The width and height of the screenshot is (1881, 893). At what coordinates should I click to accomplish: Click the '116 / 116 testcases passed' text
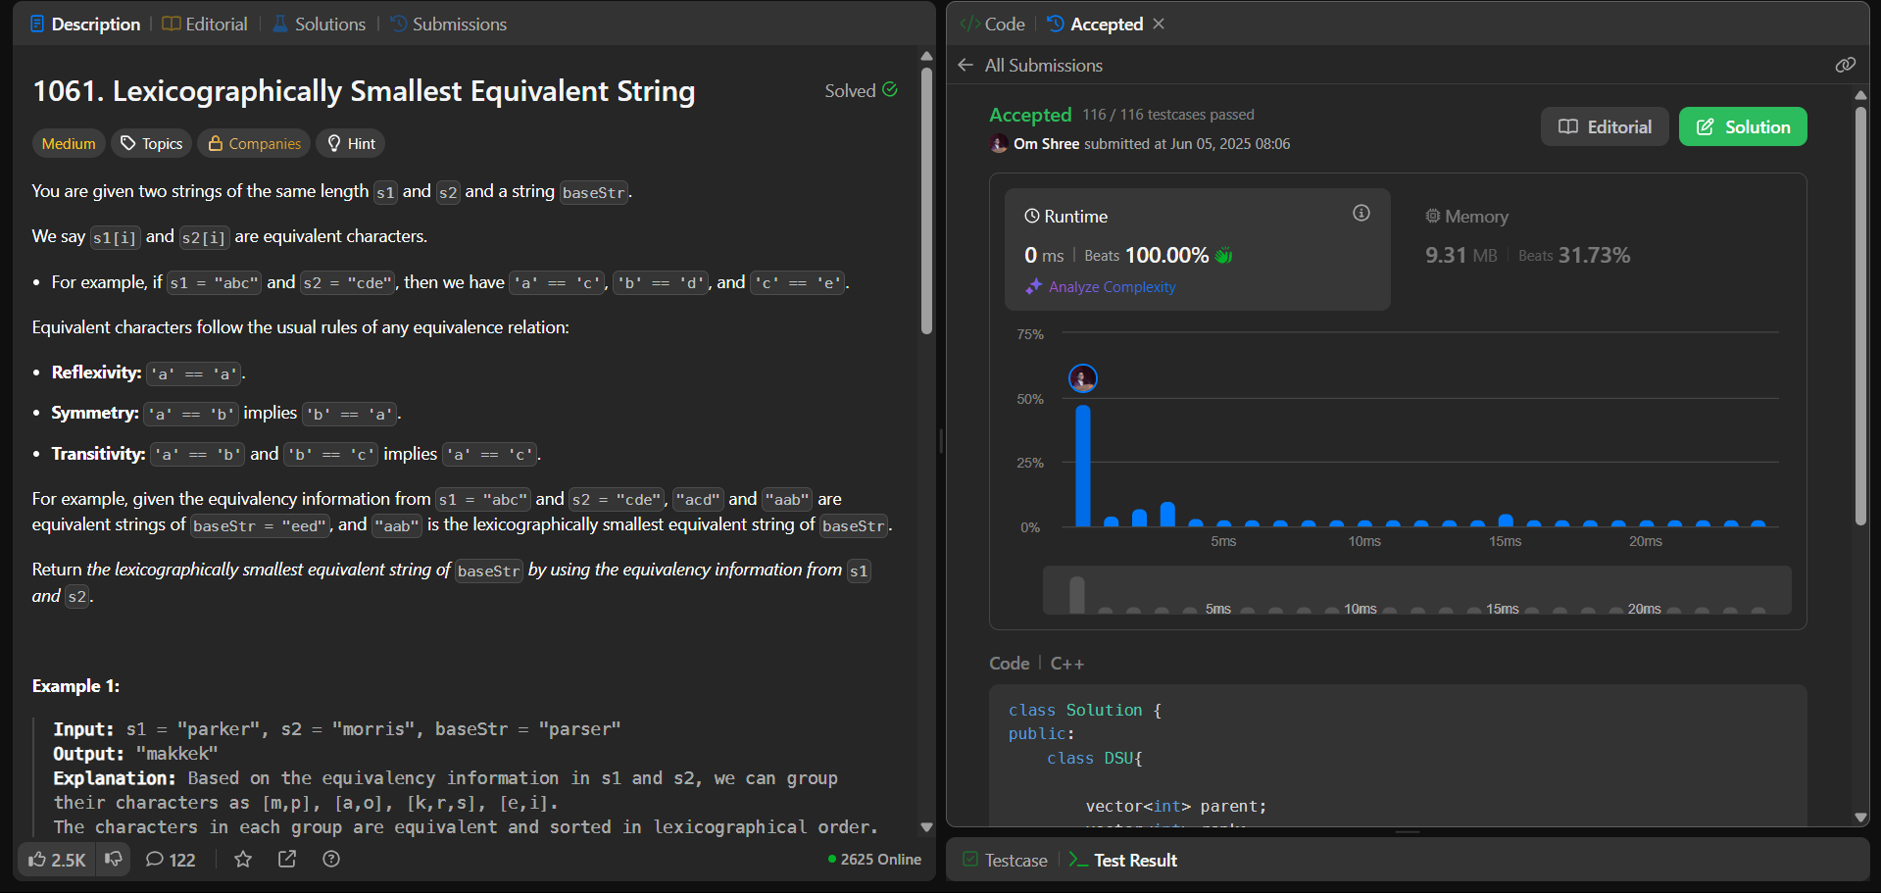point(1168,115)
